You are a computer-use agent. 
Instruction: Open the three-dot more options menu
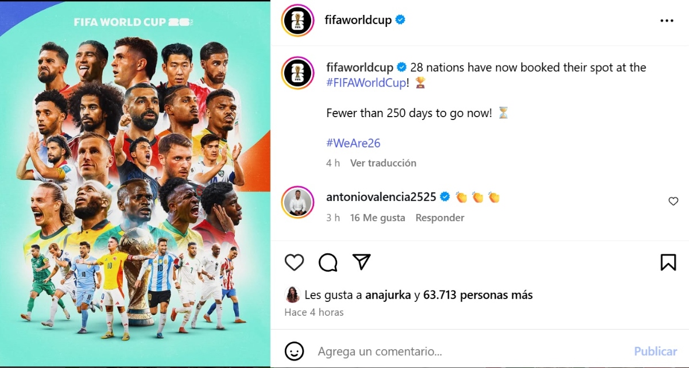[x=667, y=21]
